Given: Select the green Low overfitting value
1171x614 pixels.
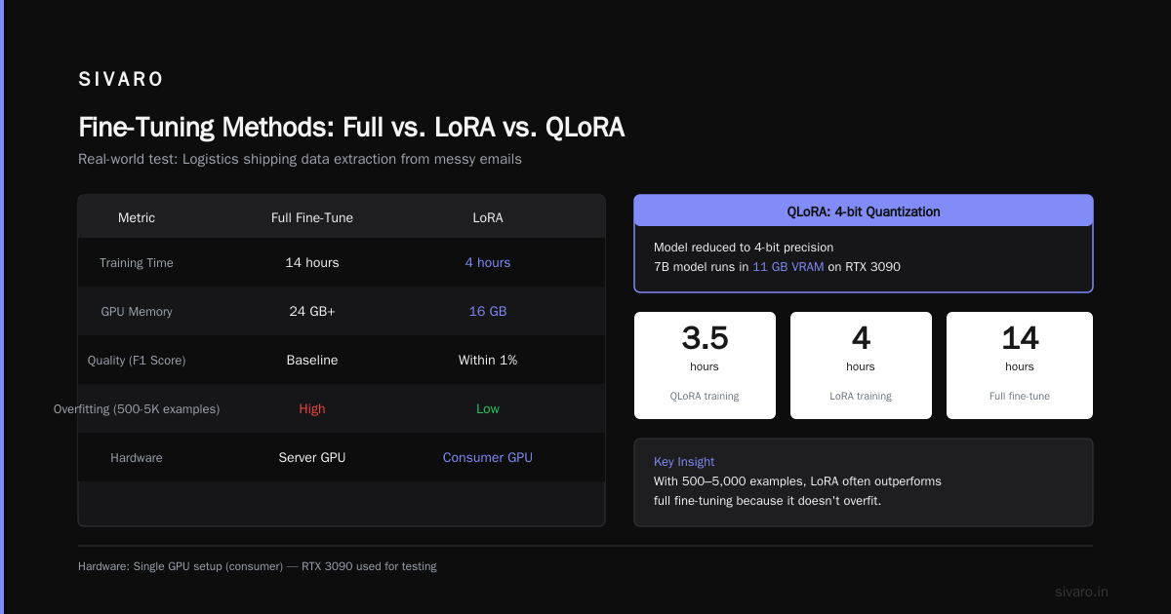Looking at the screenshot, I should [x=488, y=409].
